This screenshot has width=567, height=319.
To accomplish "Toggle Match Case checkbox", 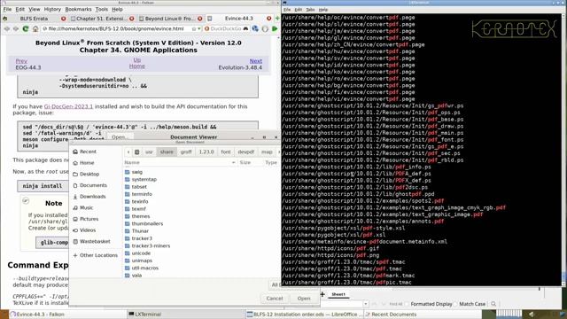I will (x=455, y=304).
